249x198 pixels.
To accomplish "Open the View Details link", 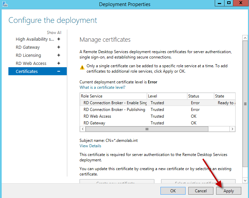I will click(x=90, y=146).
